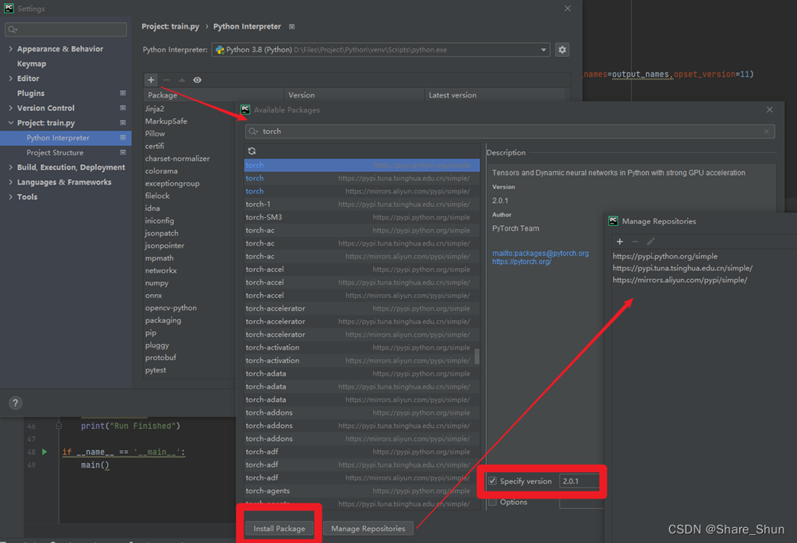Expand Languages & Frameworks node

(x=10, y=182)
